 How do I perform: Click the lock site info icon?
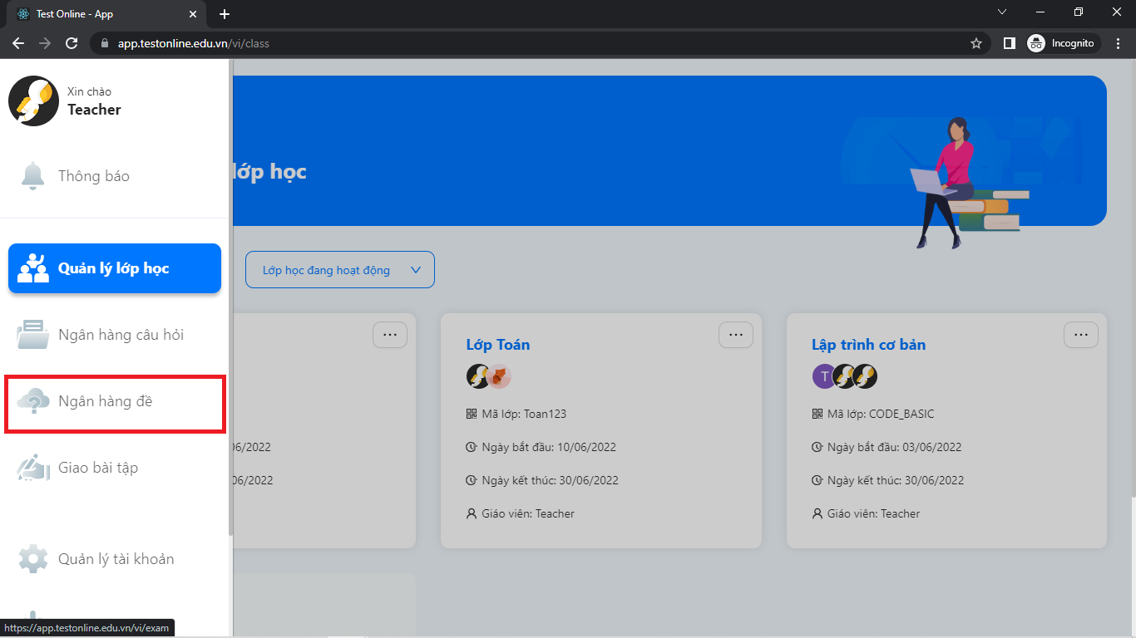click(x=104, y=43)
